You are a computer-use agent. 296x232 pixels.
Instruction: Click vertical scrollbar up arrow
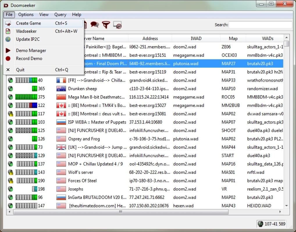tap(287, 37)
